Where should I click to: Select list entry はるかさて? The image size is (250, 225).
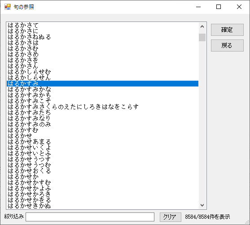[103, 25]
